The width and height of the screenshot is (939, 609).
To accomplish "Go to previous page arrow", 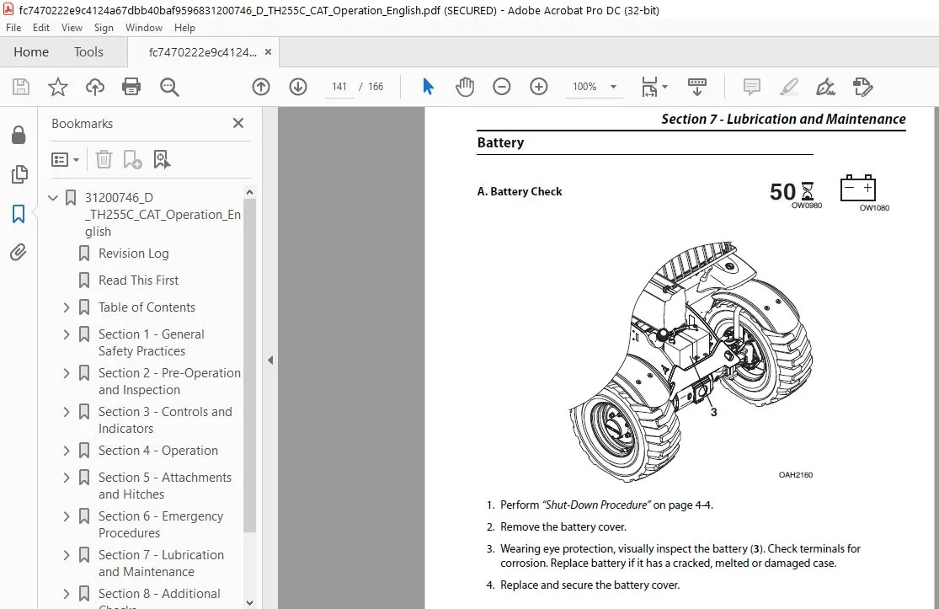I will click(261, 87).
